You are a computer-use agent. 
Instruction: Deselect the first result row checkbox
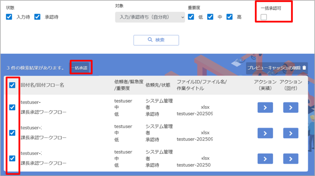click(12, 107)
